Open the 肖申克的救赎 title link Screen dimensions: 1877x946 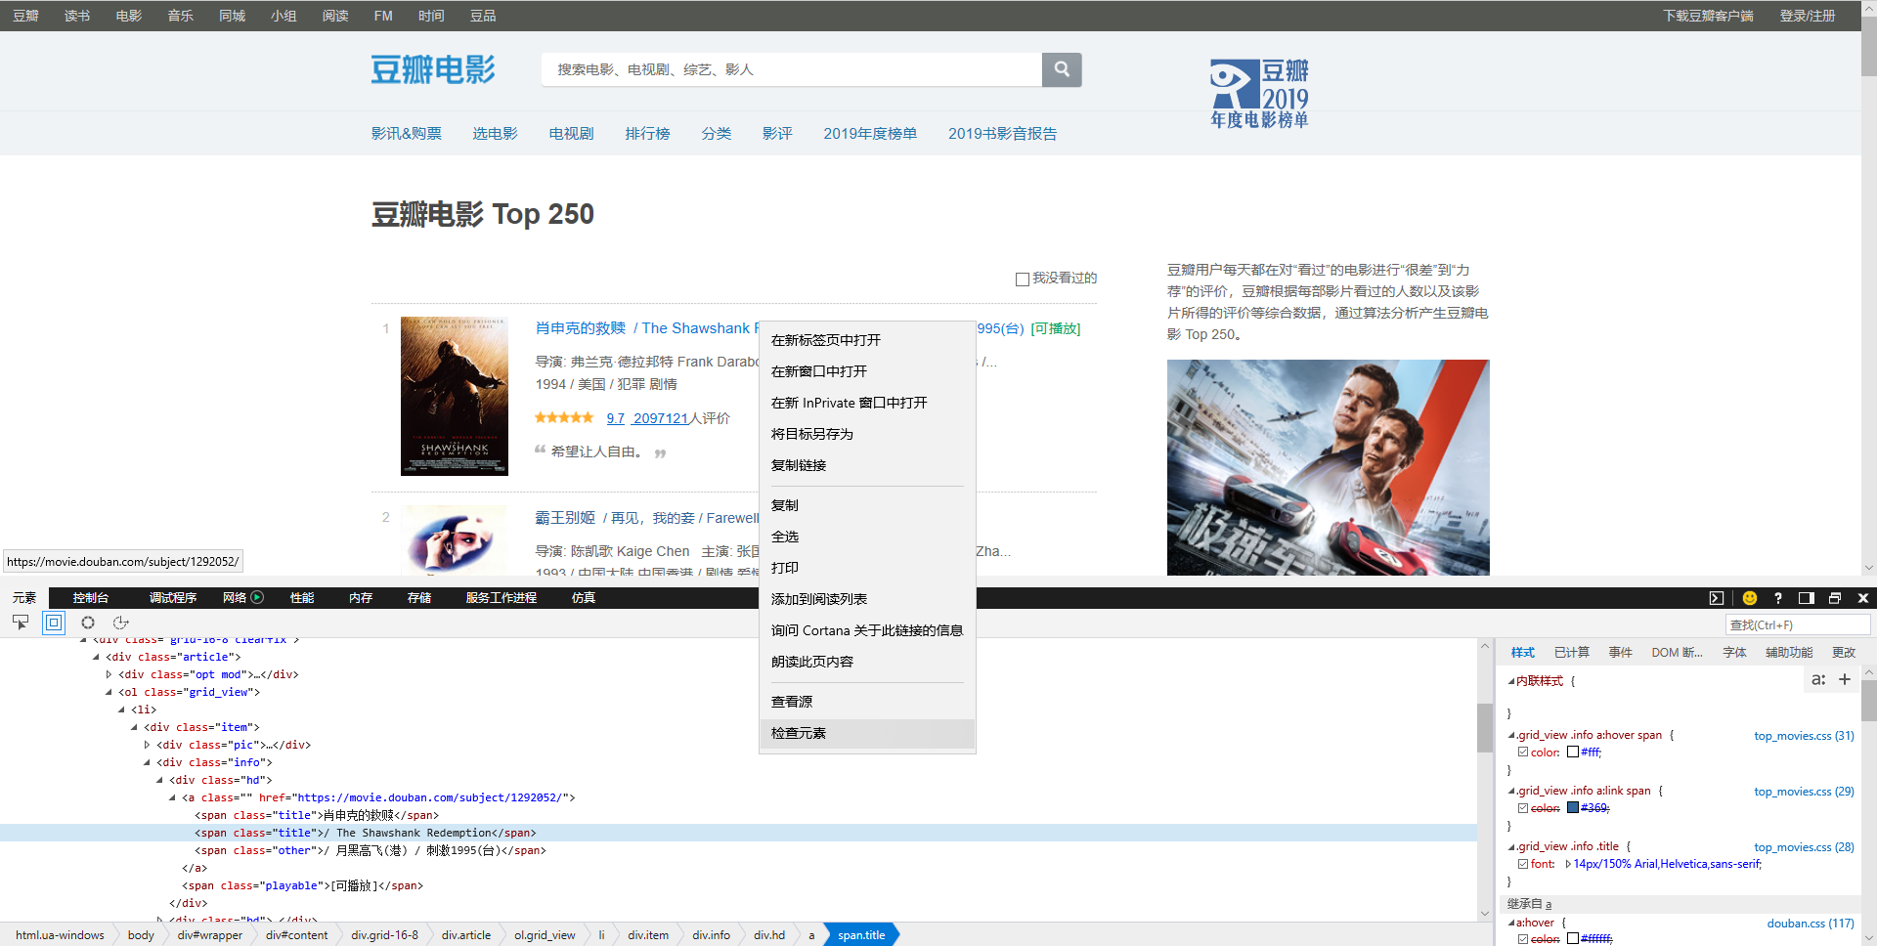581,328
